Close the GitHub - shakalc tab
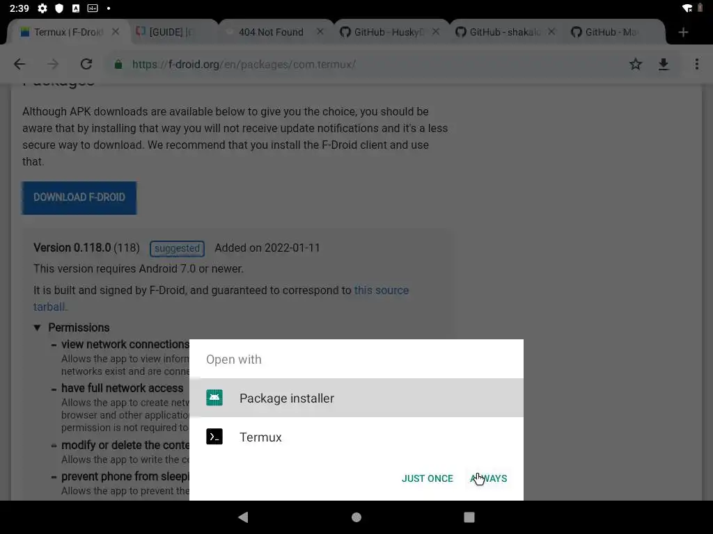713x534 pixels. click(x=551, y=32)
